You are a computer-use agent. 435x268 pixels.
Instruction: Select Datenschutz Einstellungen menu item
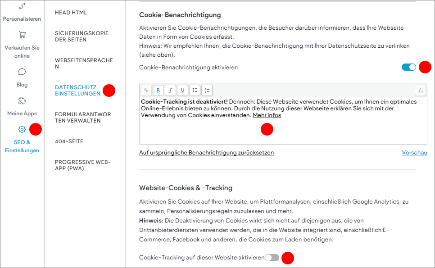(77, 91)
